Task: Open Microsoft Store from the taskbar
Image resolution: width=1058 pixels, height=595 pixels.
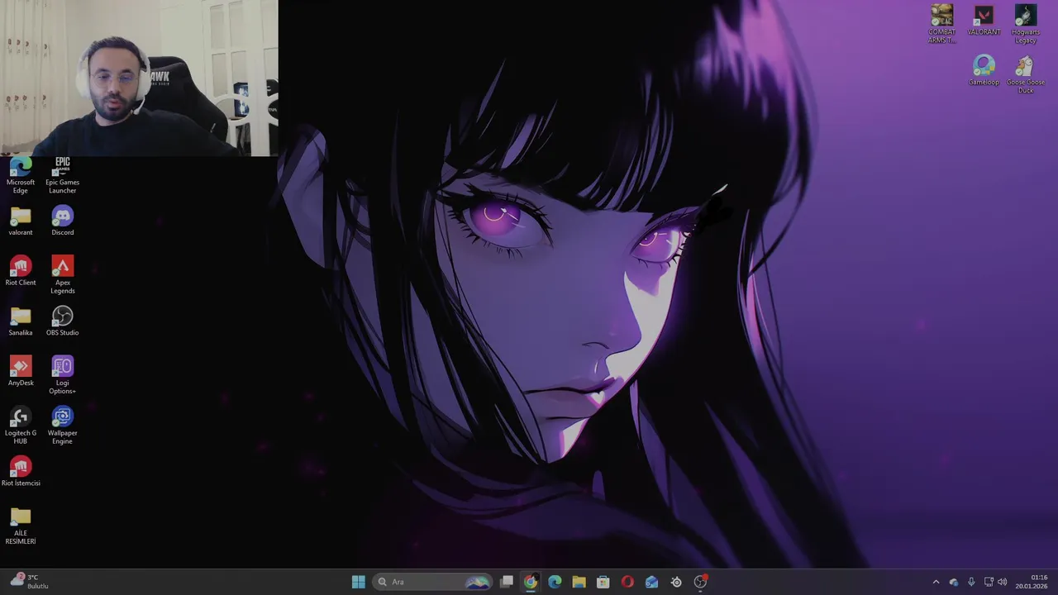Action: point(603,582)
